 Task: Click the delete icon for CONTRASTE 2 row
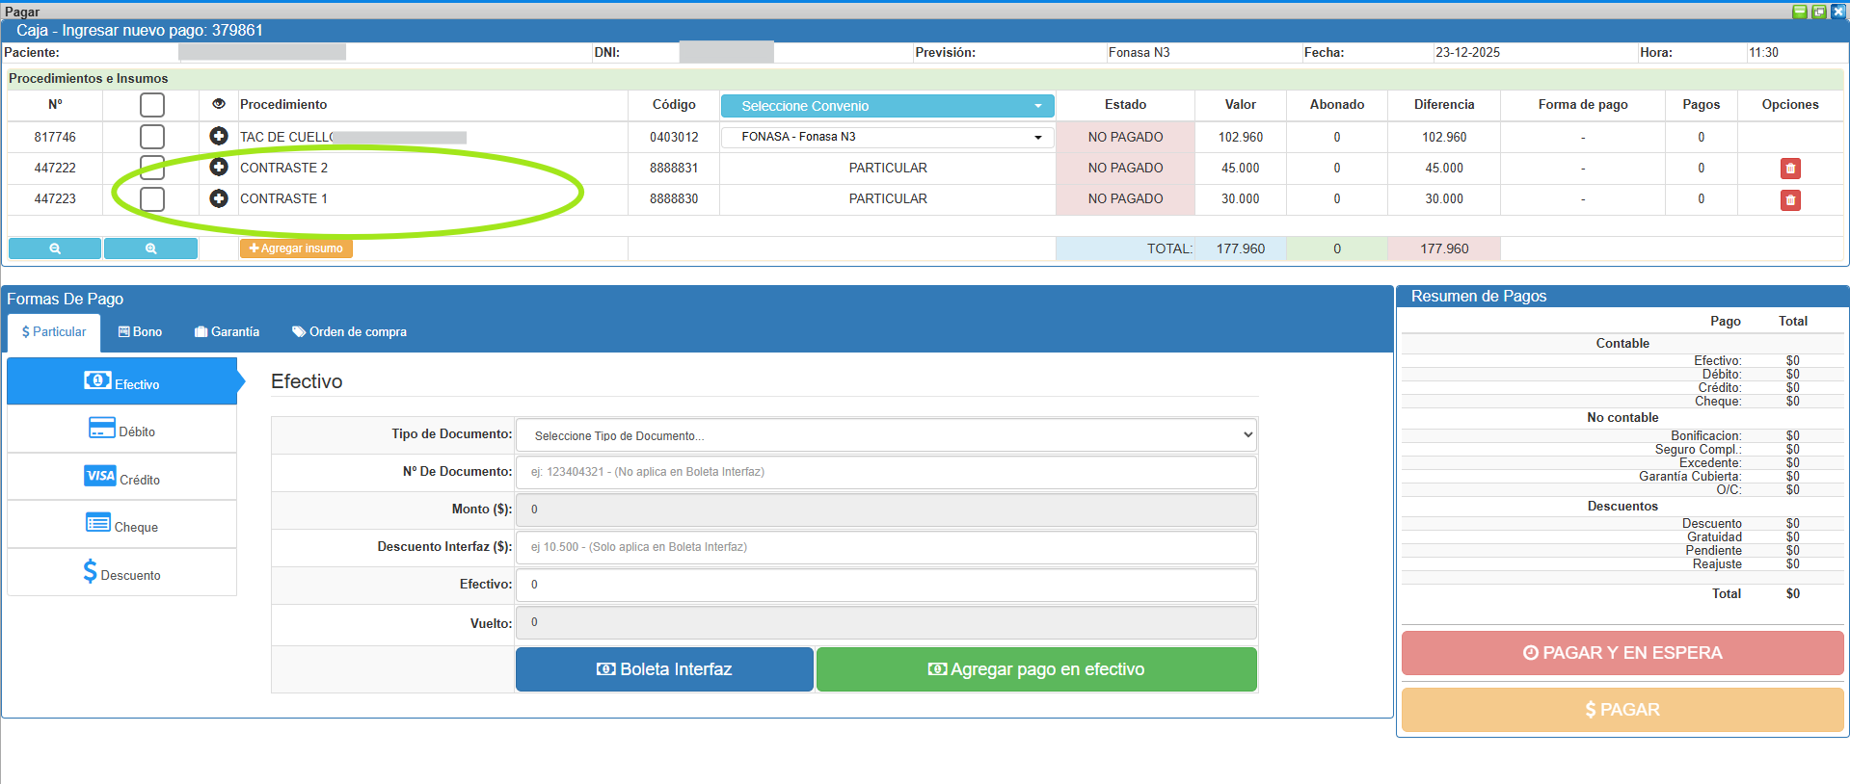pyautogui.click(x=1789, y=169)
